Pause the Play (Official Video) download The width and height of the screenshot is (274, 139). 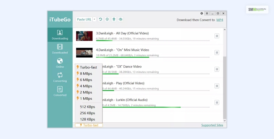tap(217, 86)
